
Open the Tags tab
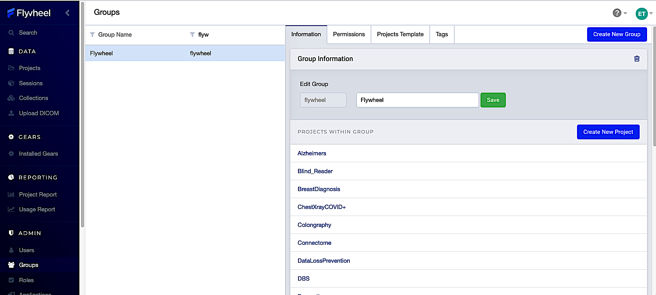click(442, 34)
